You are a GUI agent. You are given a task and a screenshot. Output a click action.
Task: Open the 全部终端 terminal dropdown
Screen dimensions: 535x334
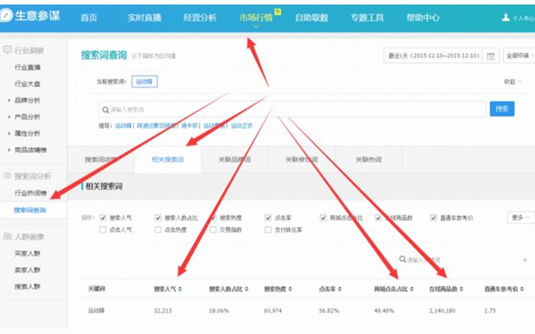(x=519, y=56)
